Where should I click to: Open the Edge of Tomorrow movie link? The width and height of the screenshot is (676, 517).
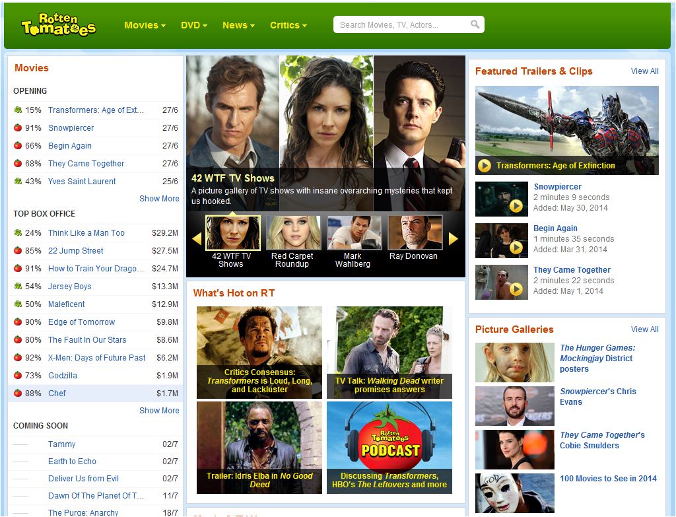(81, 322)
